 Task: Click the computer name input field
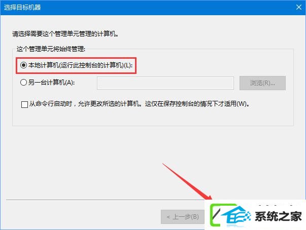(165, 83)
